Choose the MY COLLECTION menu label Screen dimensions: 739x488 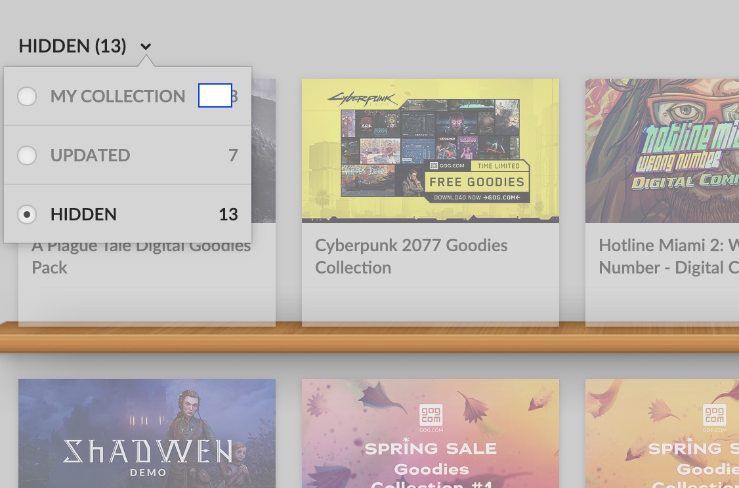[x=118, y=96]
